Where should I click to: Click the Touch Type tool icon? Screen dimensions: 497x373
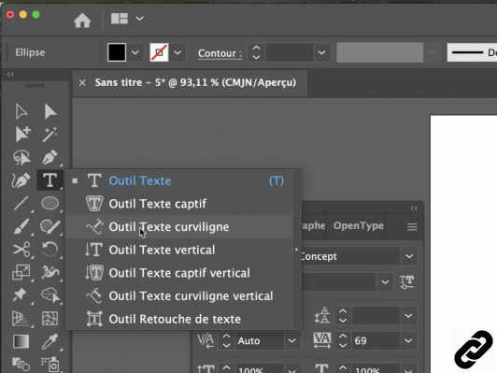406,281
